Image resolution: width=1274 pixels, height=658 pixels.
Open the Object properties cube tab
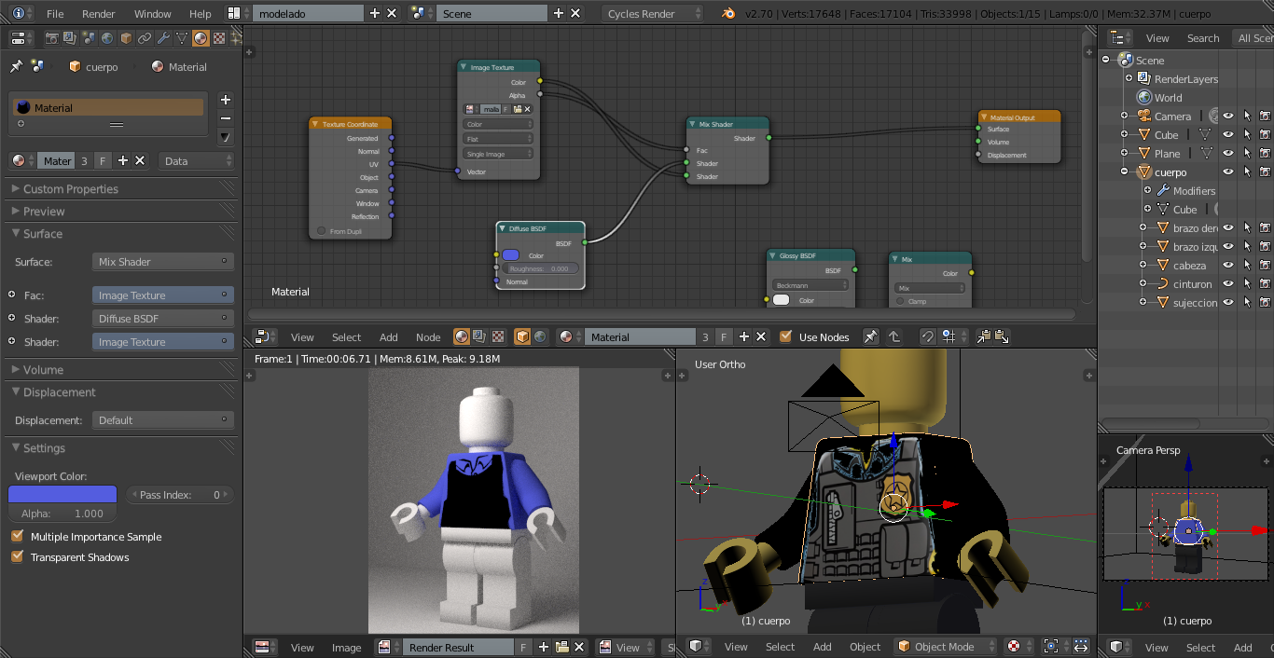(126, 38)
